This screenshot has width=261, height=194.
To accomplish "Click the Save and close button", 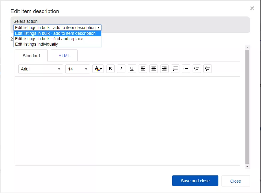I will pos(195,181).
